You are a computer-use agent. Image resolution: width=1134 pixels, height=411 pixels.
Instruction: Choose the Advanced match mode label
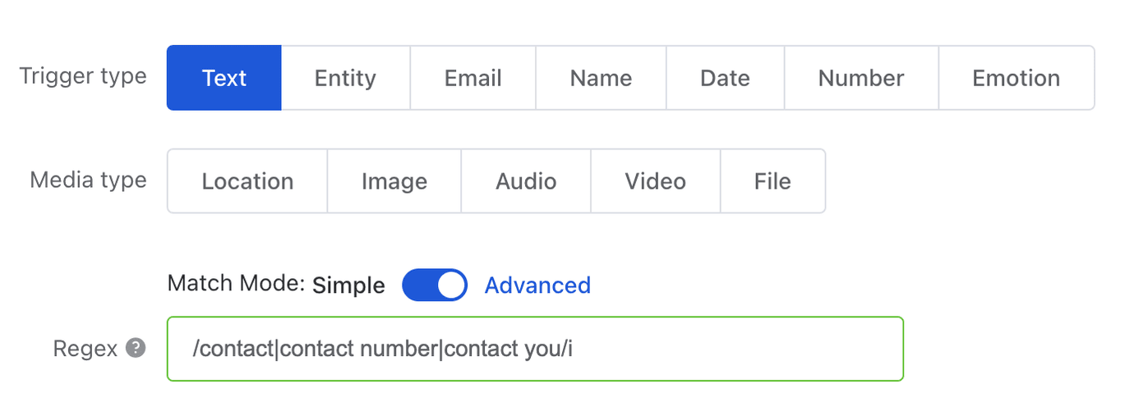(x=537, y=285)
